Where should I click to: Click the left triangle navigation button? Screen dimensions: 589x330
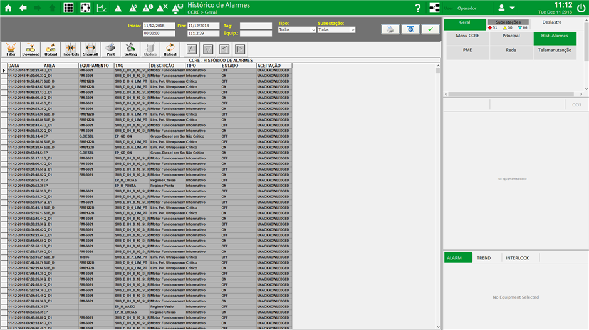click(224, 49)
